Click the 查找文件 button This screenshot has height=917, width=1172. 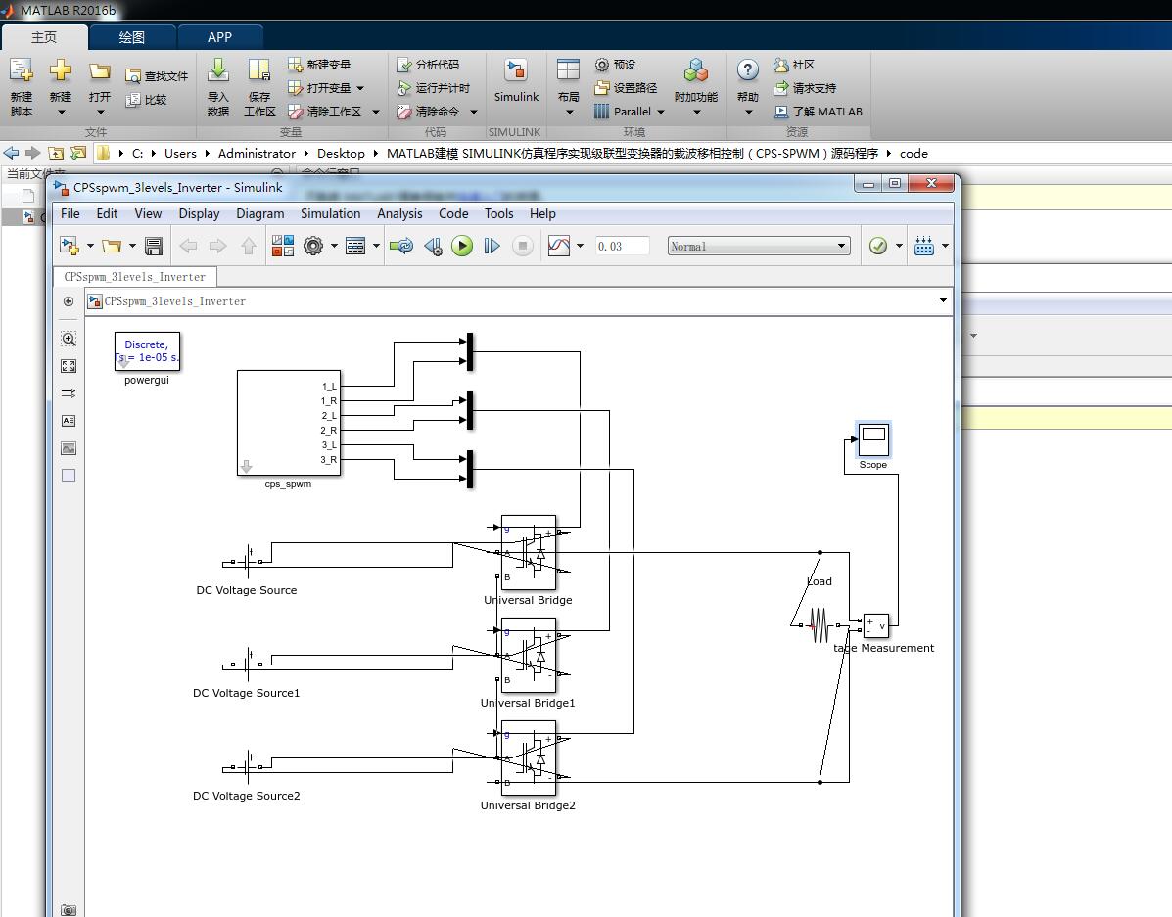[x=157, y=76]
